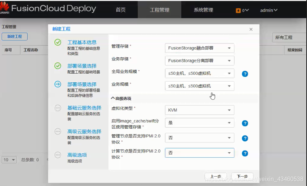Viewport: 307px width, 186px height.
Task: Click the 工程管理 breadcrumb label
Action: [x=9, y=27]
